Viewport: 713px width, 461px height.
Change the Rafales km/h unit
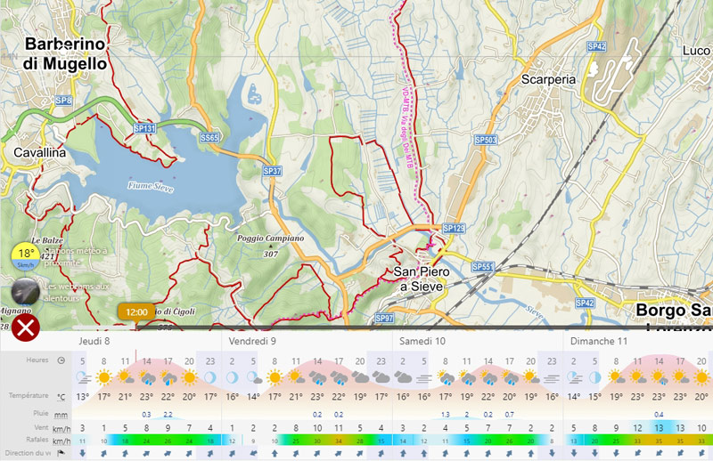pos(61,441)
